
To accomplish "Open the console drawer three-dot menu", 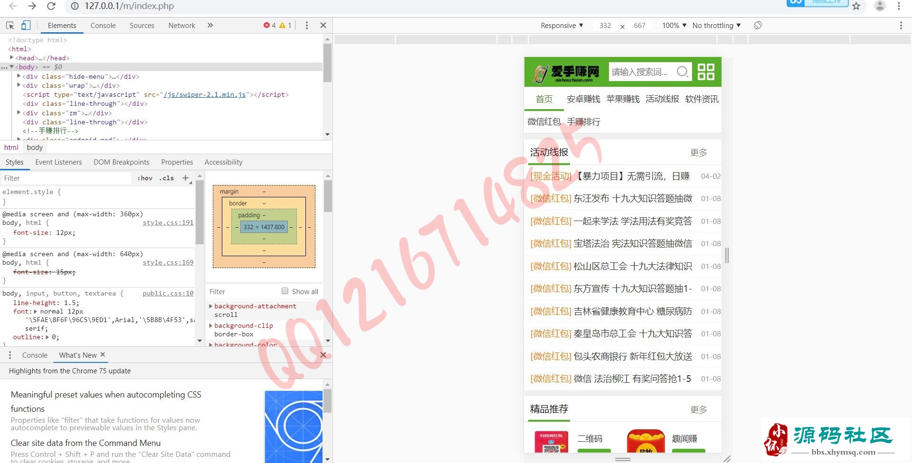I will point(10,355).
